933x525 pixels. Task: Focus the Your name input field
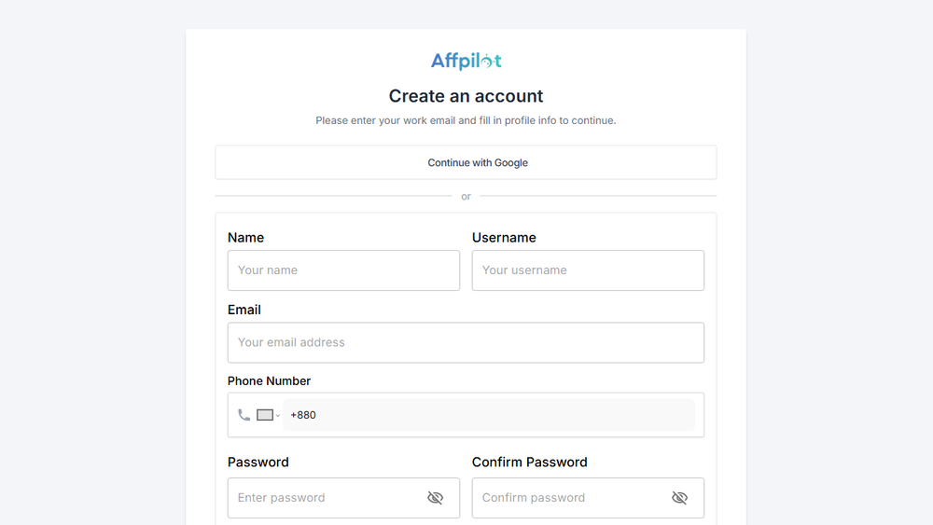pyautogui.click(x=343, y=270)
